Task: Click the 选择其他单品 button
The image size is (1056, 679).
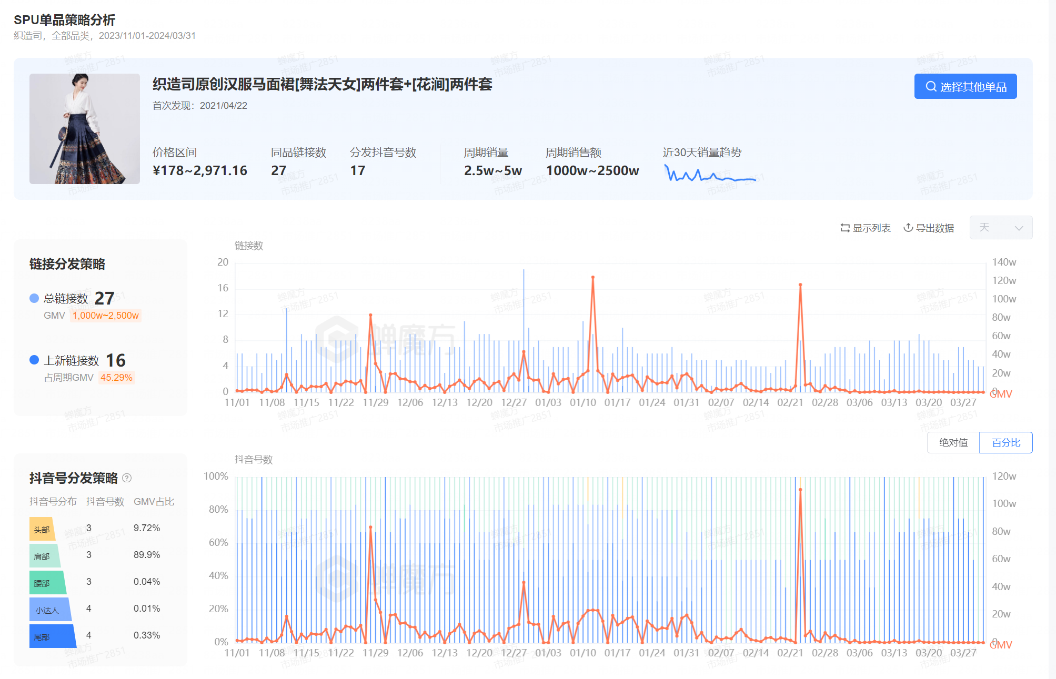Action: (965, 86)
